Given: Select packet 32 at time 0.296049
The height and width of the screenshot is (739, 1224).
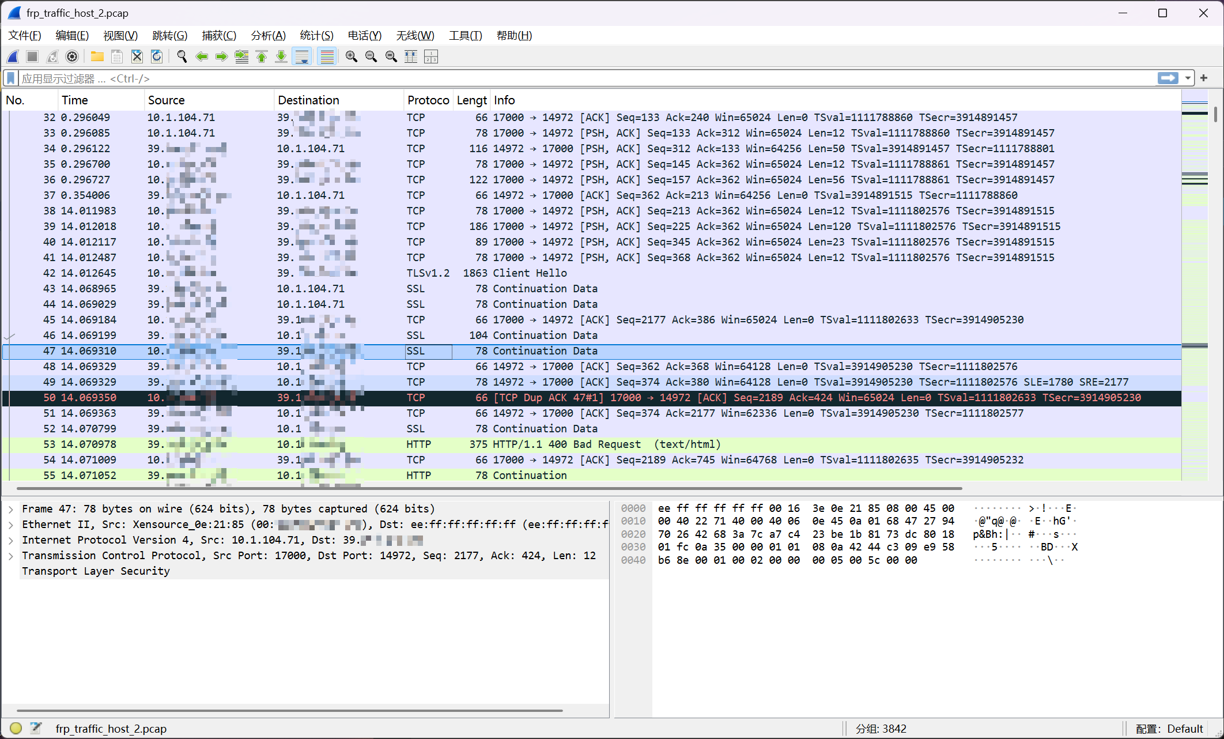Looking at the screenshot, I should (591, 118).
